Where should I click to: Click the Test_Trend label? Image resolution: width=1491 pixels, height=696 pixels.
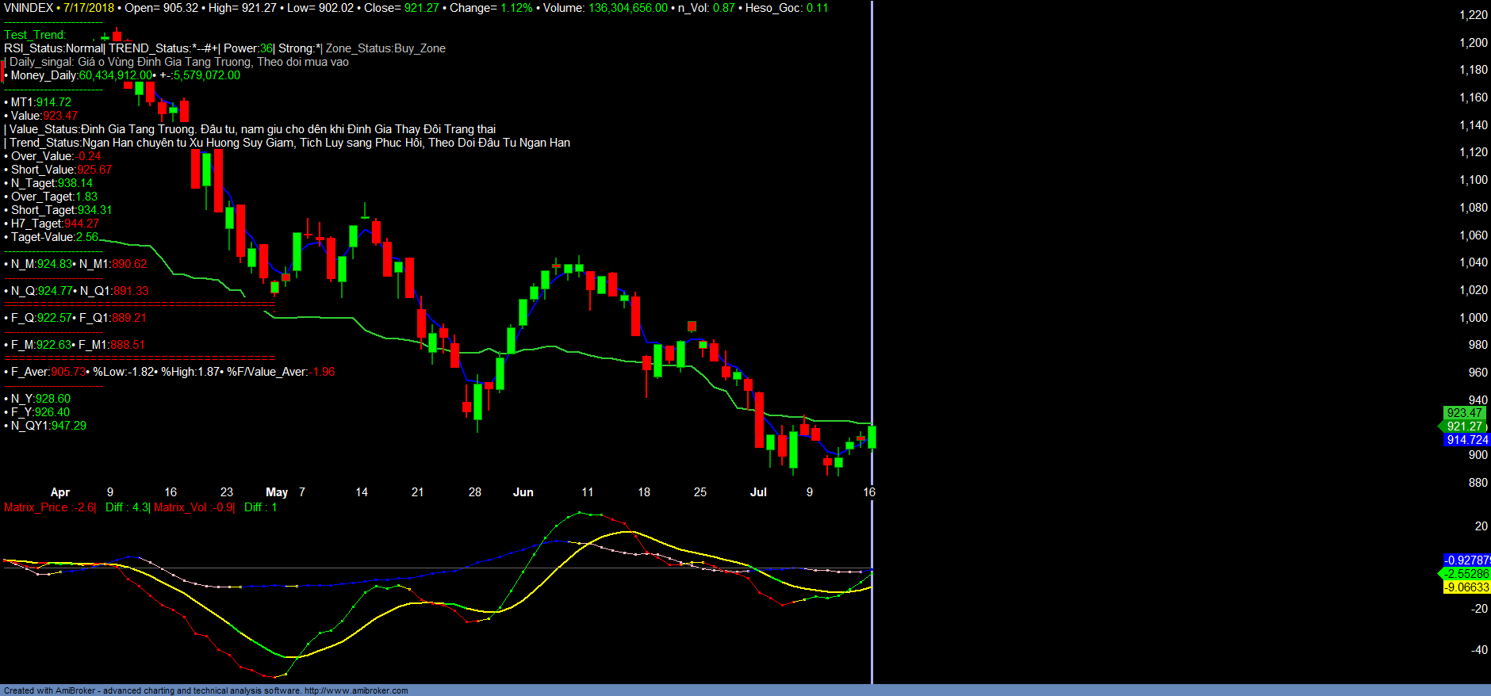(35, 35)
